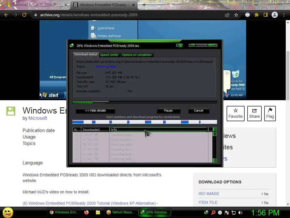Screen dimensions: 290x218
Task: Open the file explorer taskbar icon
Action: (98, 212)
